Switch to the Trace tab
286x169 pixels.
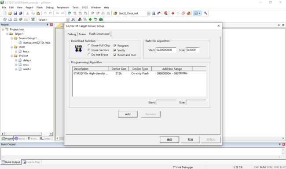(82, 34)
